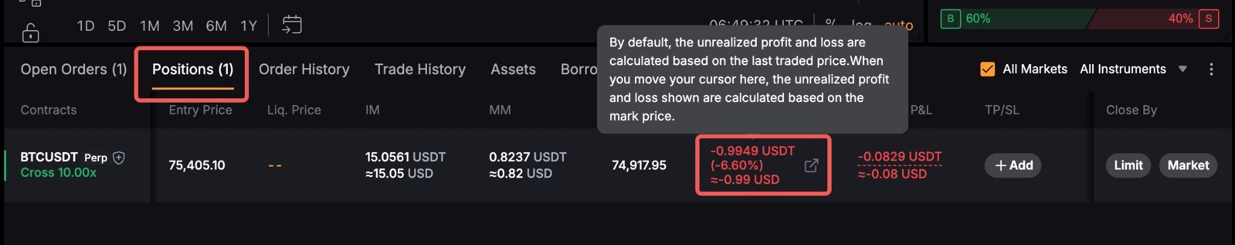Click the buy/sell ratio bar
The width and height of the screenshot is (1235, 245).
tap(1079, 19)
